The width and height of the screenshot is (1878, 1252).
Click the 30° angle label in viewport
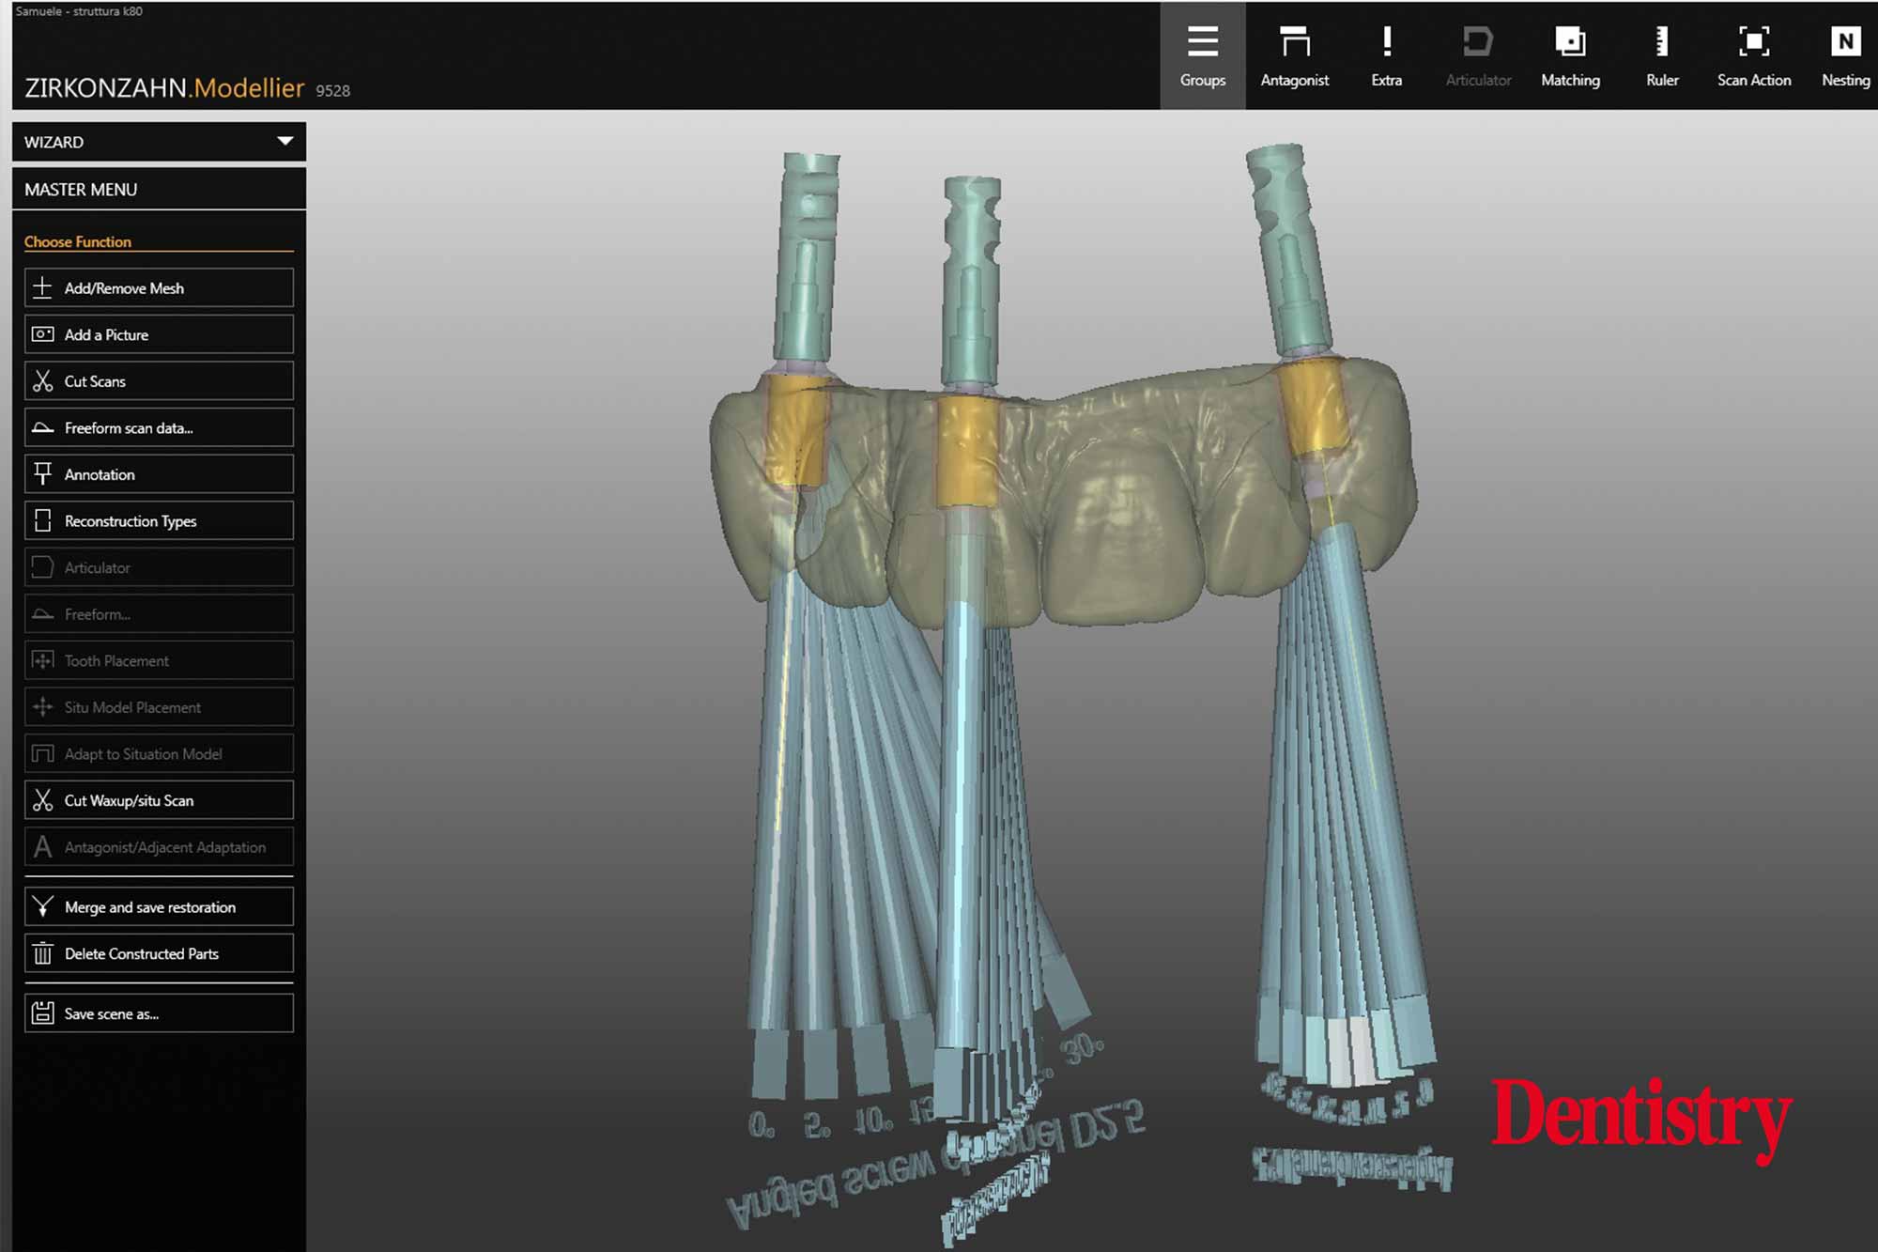[x=1082, y=1047]
